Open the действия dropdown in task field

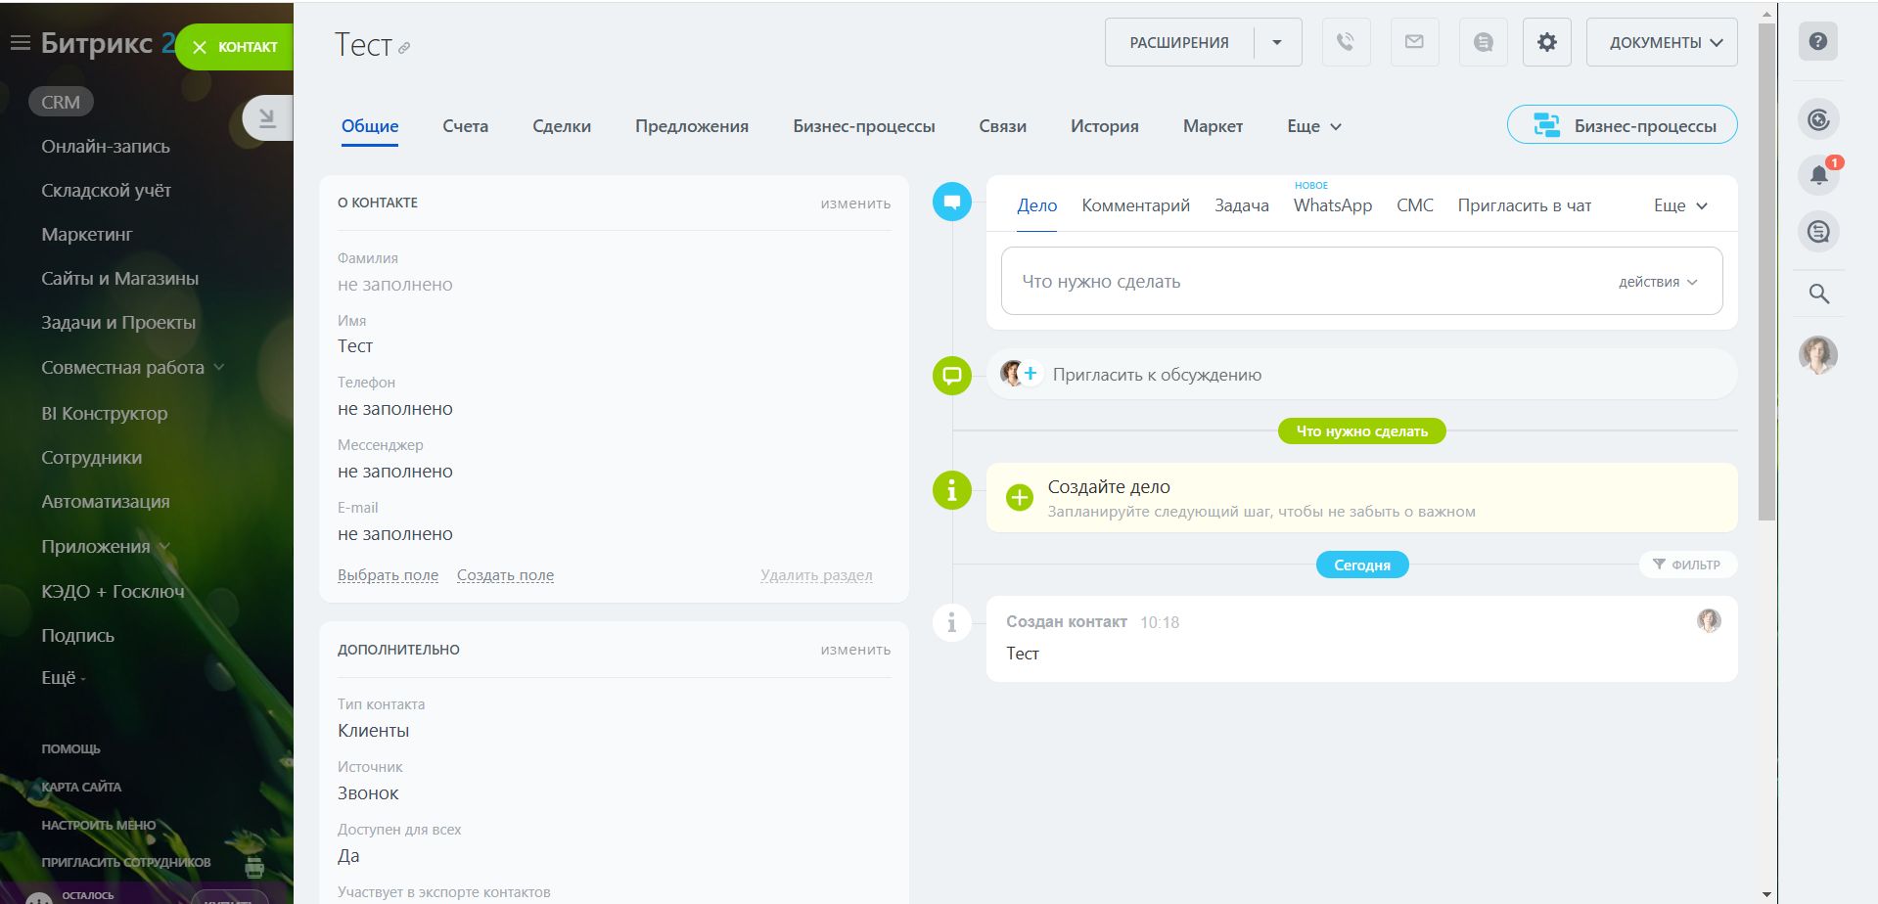click(x=1657, y=282)
